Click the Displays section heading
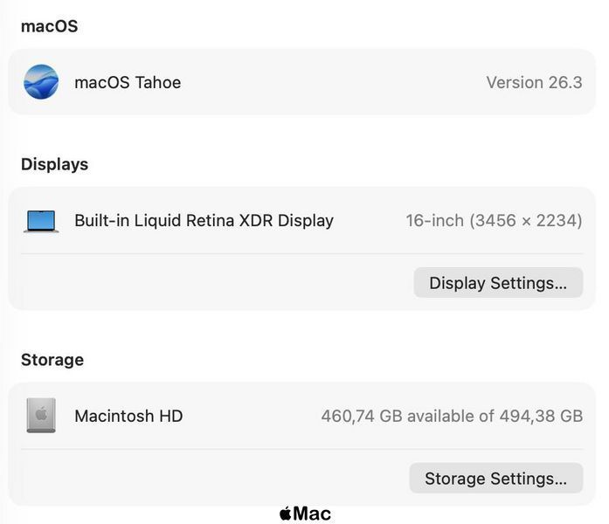Viewport: 609px width, 524px height. coord(55,164)
